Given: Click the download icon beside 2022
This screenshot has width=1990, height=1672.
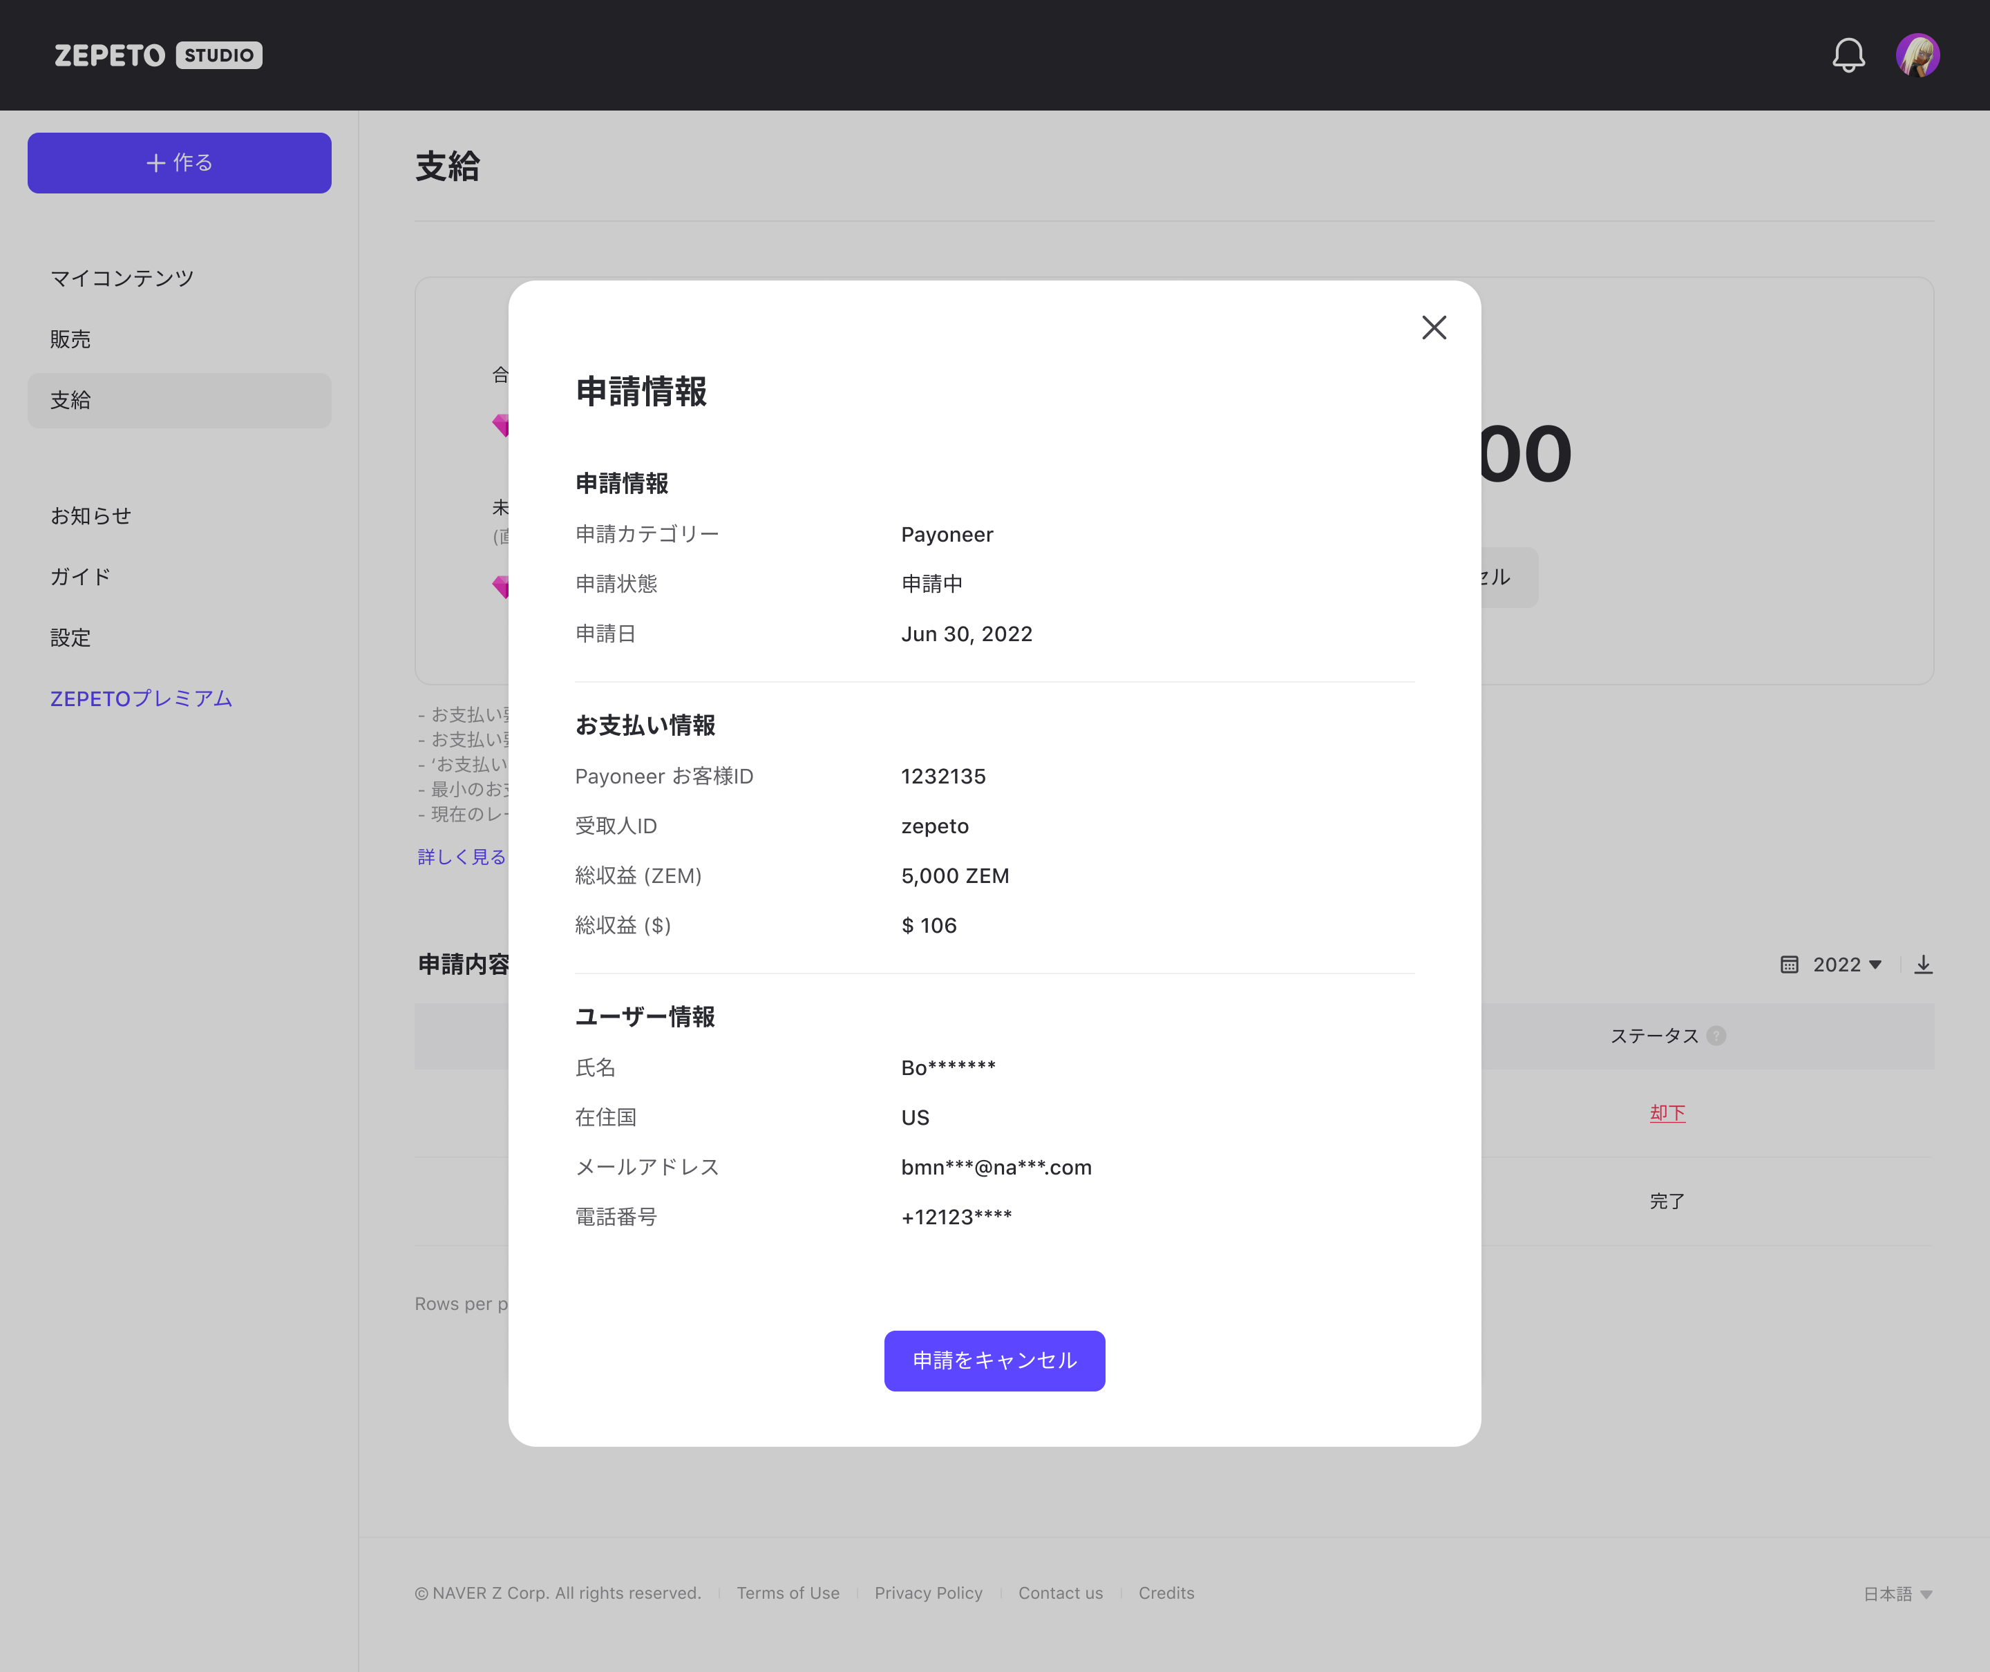Looking at the screenshot, I should tap(1923, 965).
